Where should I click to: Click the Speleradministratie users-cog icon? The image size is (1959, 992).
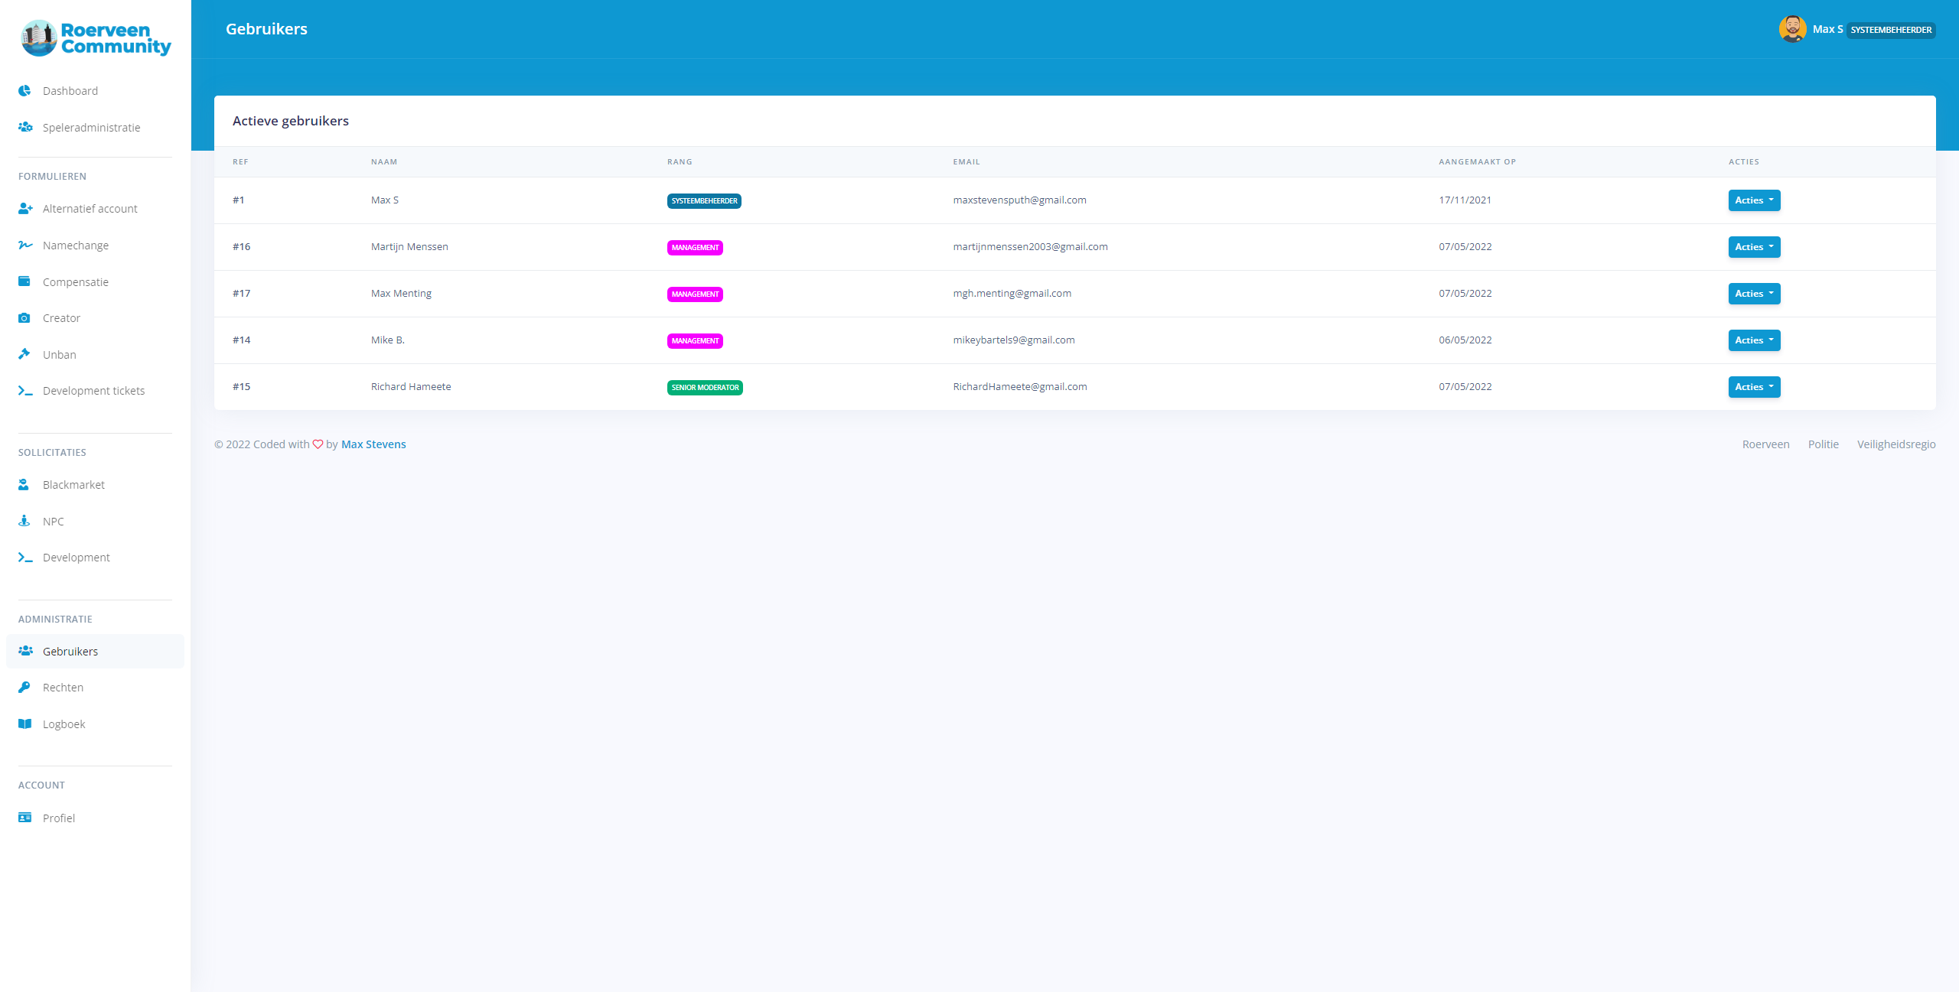click(x=25, y=127)
